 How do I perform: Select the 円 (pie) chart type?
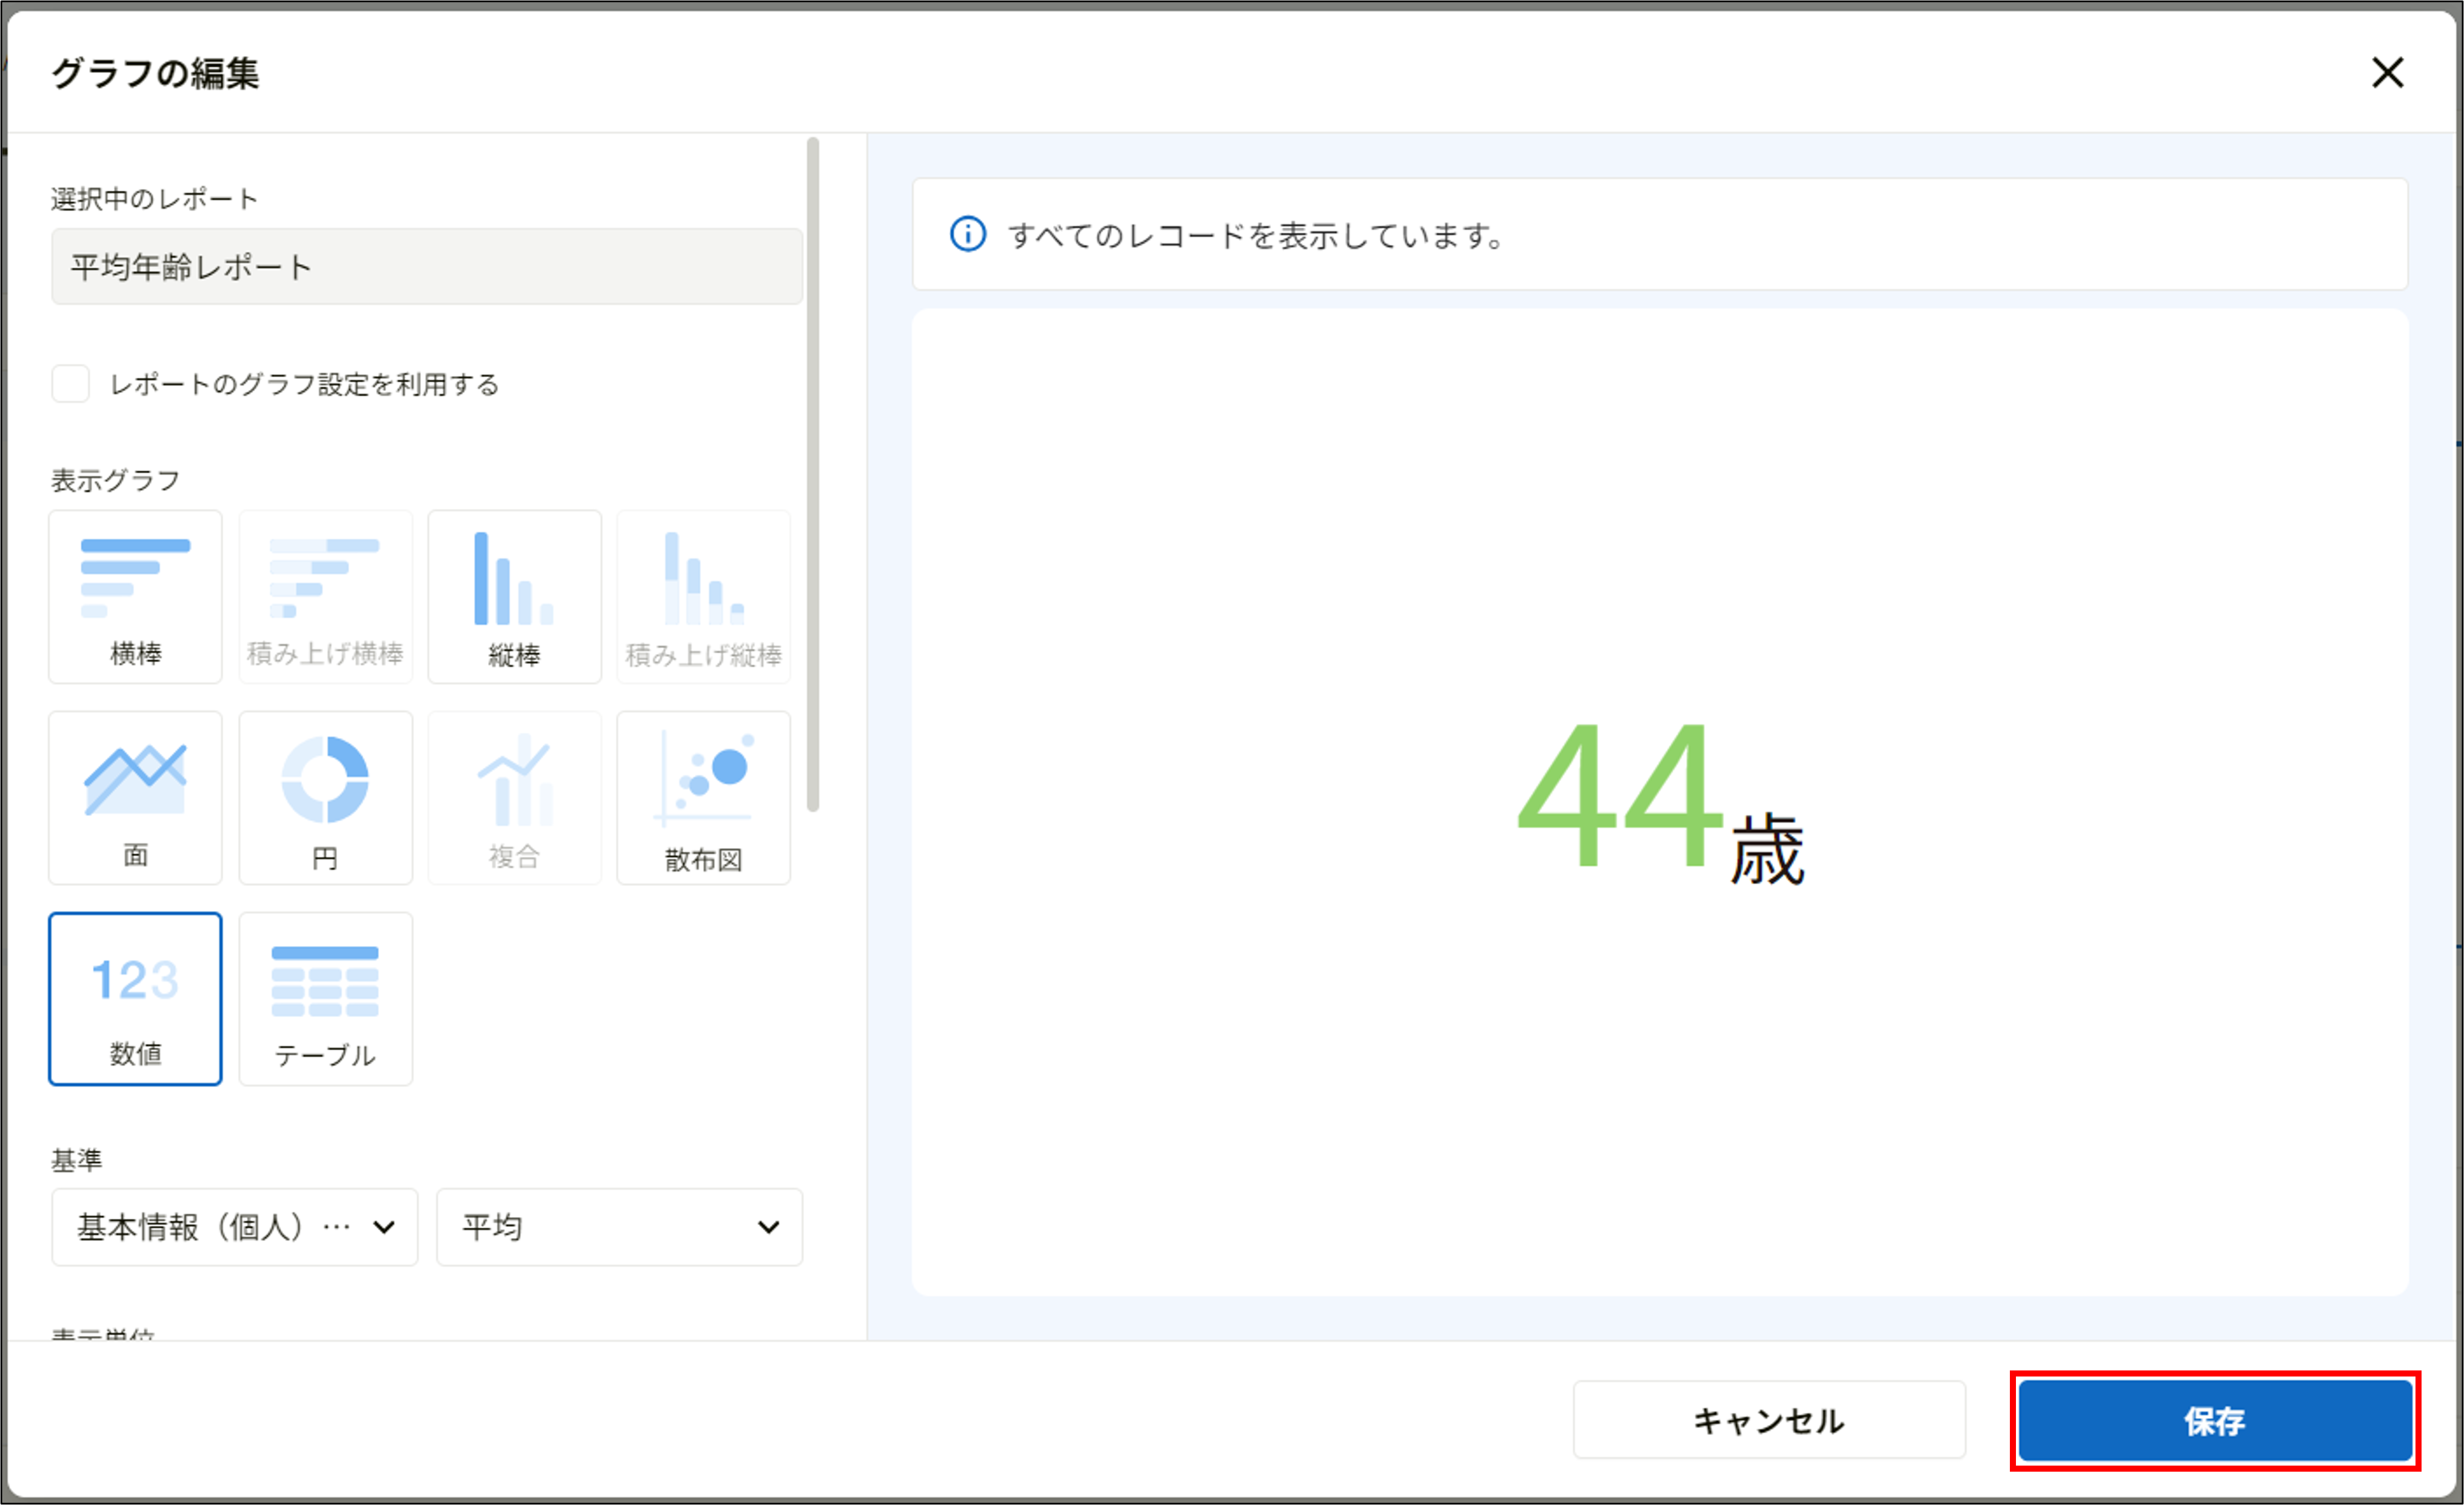[324, 797]
